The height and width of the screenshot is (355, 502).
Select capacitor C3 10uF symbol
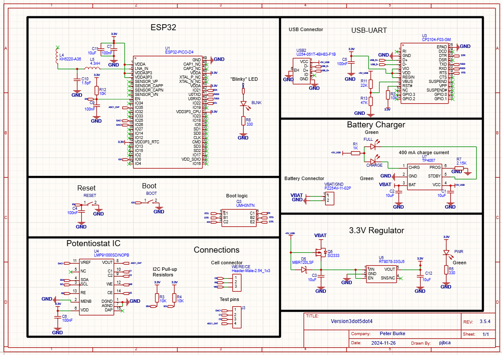321,276
